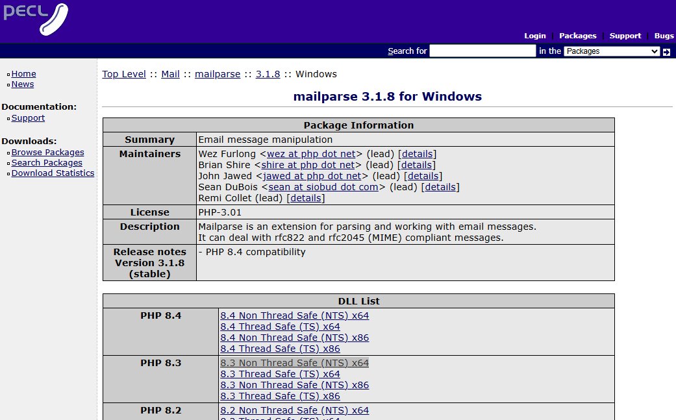Image resolution: width=676 pixels, height=420 pixels.
Task: Download 8.4 Thread Safe (TS) x64 DLL
Action: (280, 327)
